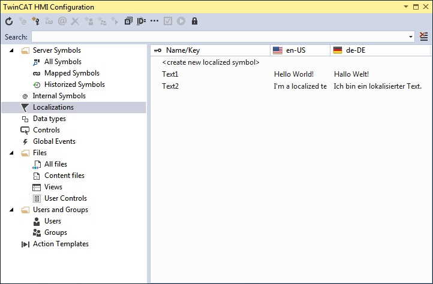
Task: Click the disabled checkmark toolbar icon
Action: [x=168, y=21]
